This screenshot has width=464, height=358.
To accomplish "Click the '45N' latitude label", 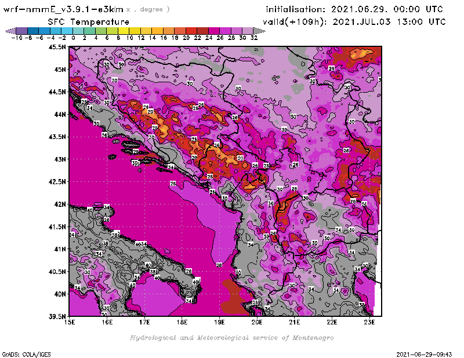I will [60, 69].
